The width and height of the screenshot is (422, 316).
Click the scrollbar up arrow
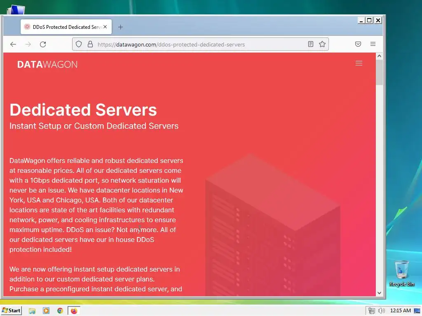379,56
